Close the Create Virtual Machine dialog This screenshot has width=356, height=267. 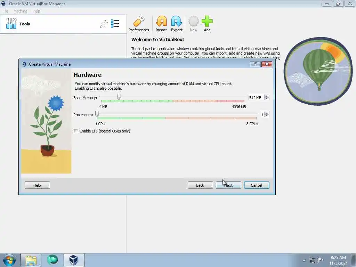(267, 64)
